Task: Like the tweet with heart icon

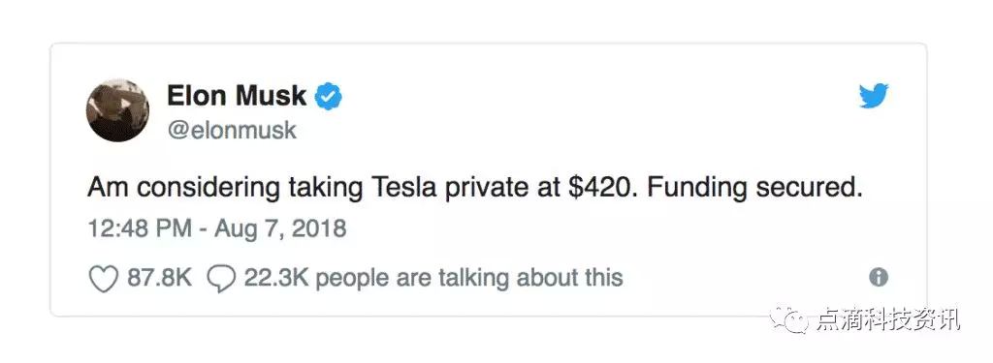Action: (x=103, y=279)
